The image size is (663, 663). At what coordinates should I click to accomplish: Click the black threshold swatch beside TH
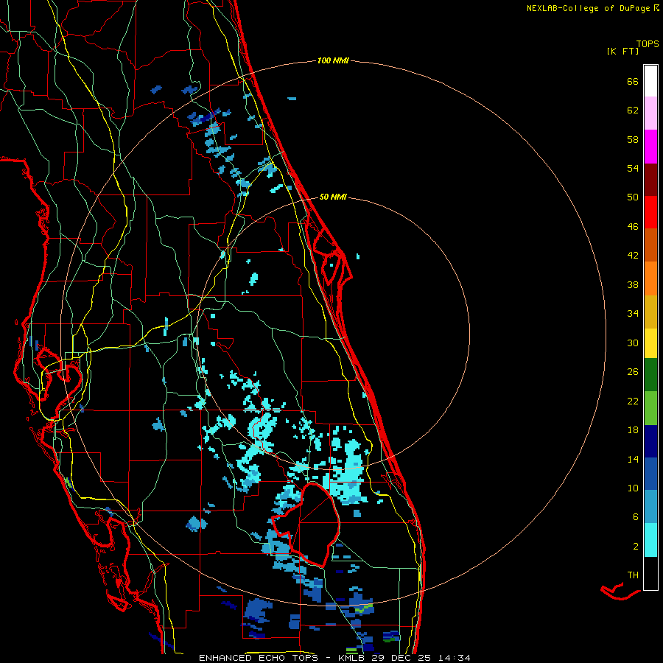point(650,573)
